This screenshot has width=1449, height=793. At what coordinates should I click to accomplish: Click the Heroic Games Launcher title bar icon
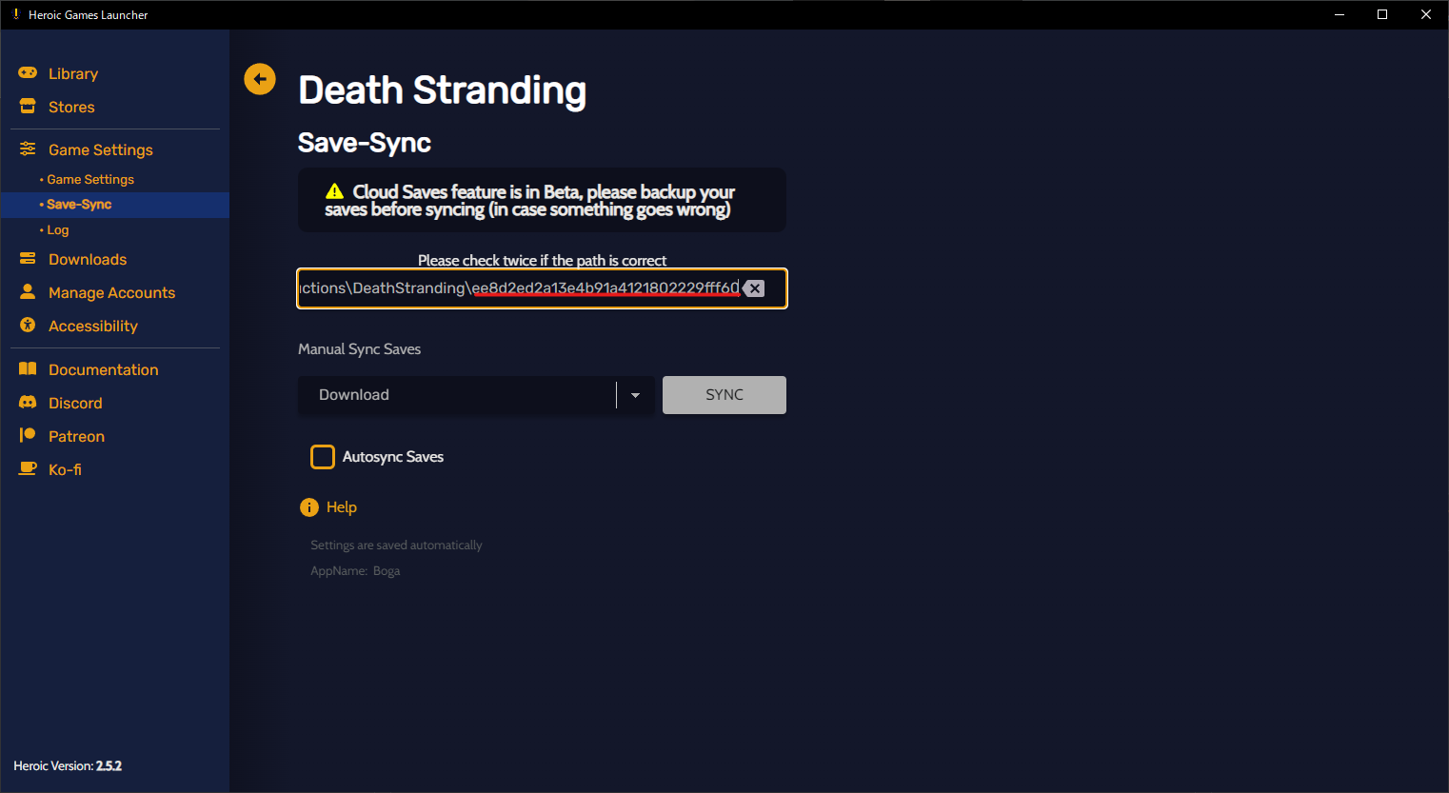coord(15,14)
